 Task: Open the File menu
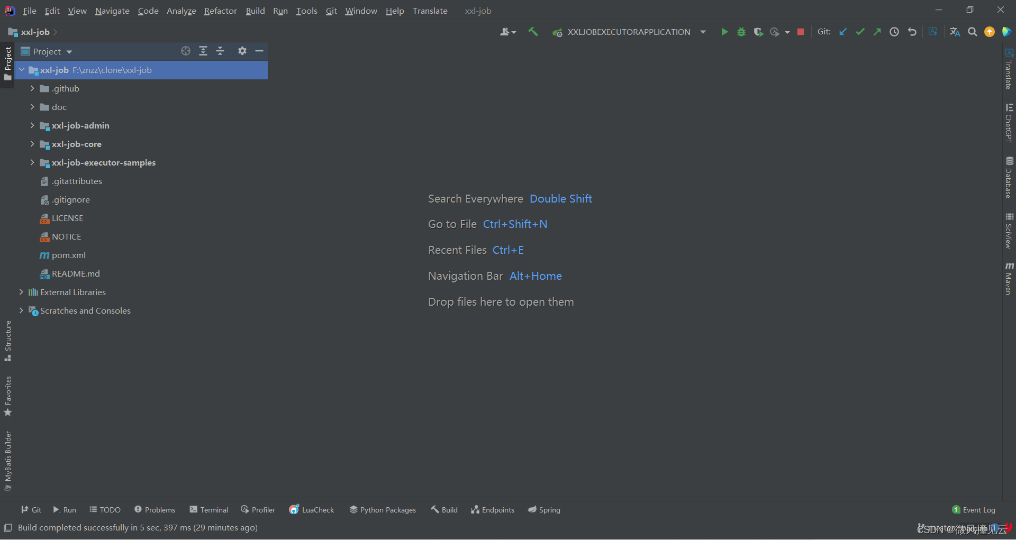[x=30, y=11]
